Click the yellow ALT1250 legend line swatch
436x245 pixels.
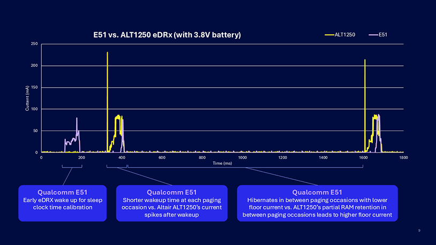(329, 35)
